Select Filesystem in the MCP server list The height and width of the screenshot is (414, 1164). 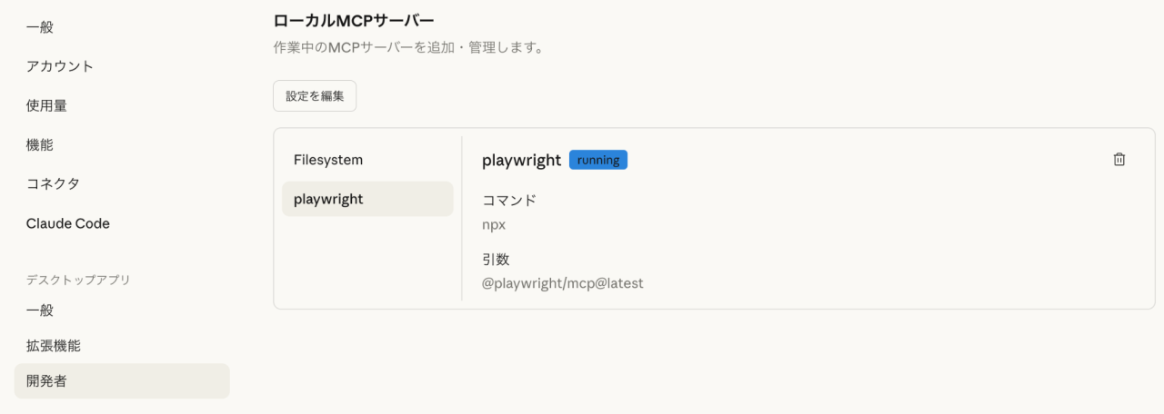pyautogui.click(x=328, y=160)
